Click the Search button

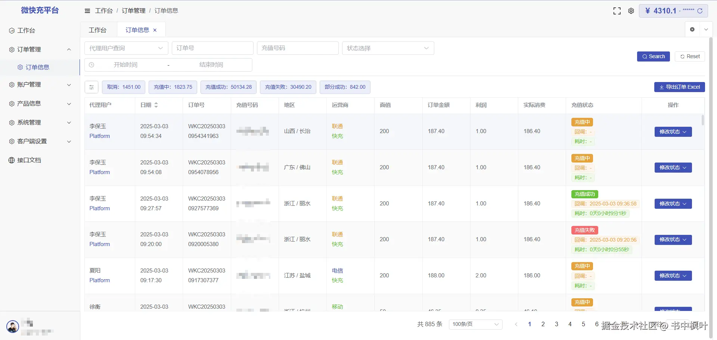[x=653, y=56]
